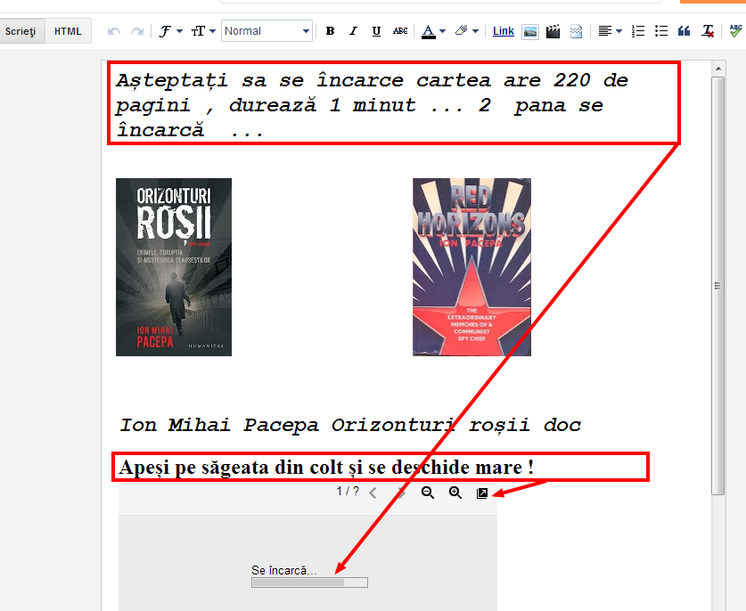Screen dimensions: 746x611
Task: Switch to the HTML editing tab
Action: pos(68,31)
